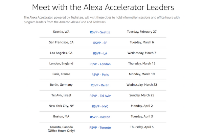
Task: Open the RSVP - Tel Aviv link
Action: [x=100, y=96]
